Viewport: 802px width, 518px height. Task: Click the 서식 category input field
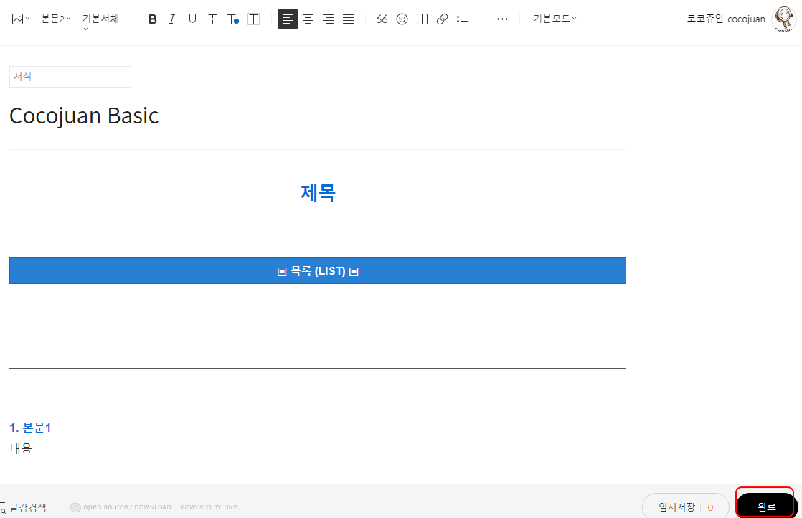70,77
